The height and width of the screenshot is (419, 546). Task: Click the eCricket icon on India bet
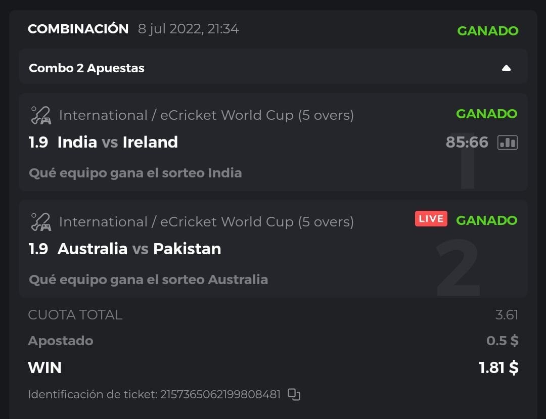point(40,115)
